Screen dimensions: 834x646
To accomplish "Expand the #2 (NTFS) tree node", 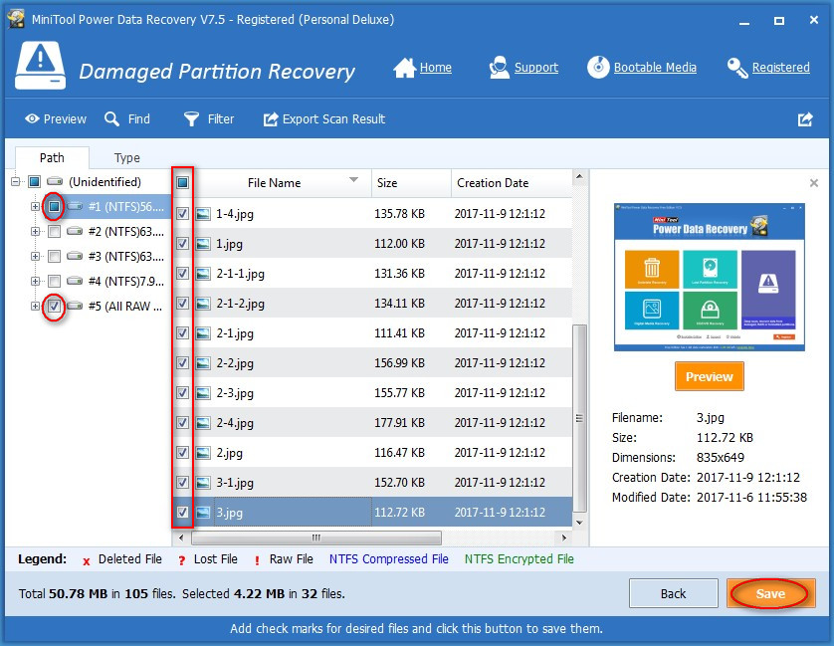I will tap(35, 231).
